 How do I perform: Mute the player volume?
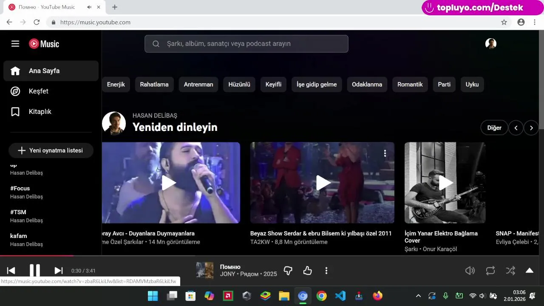[x=470, y=271]
